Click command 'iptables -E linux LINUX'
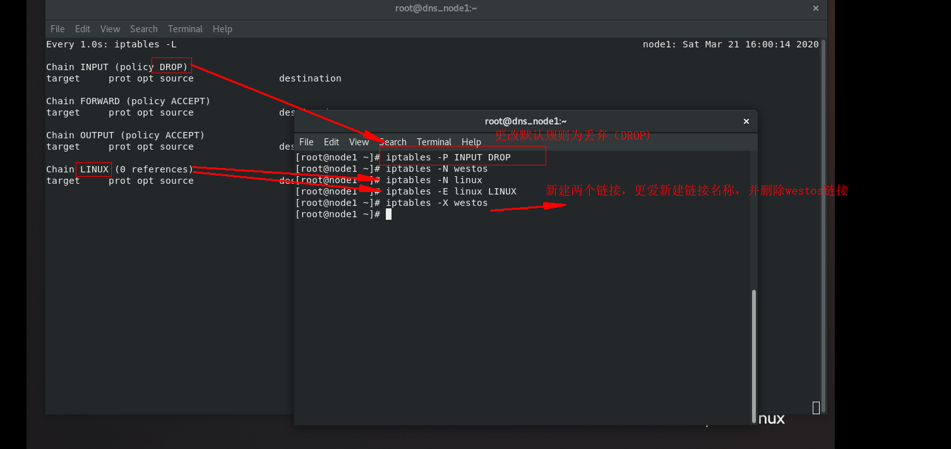 451,191
